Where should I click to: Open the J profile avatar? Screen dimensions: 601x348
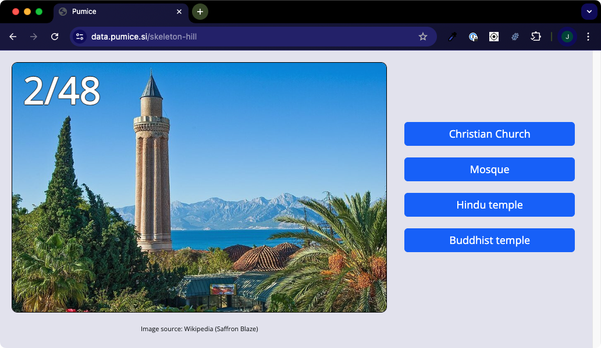point(567,37)
